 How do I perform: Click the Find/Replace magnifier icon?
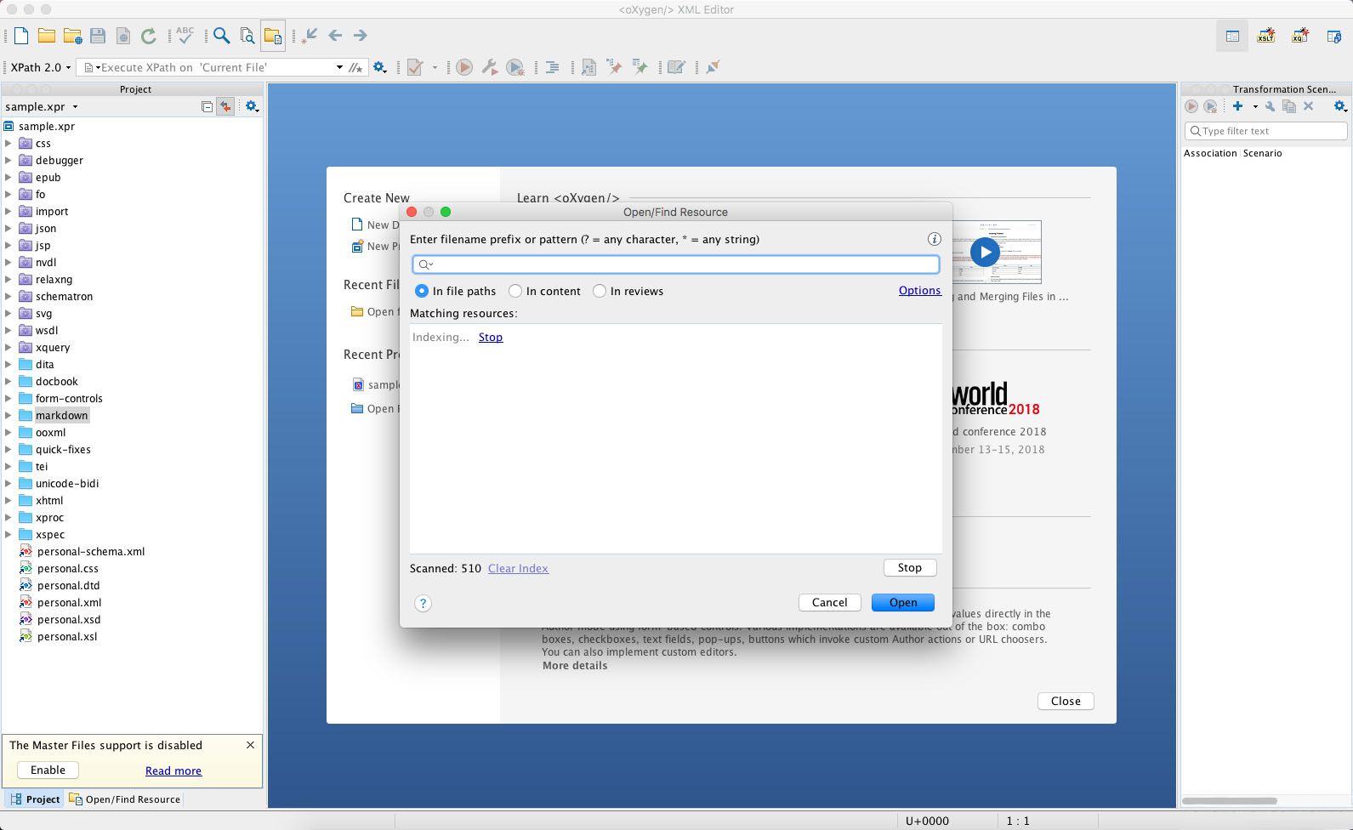[222, 36]
